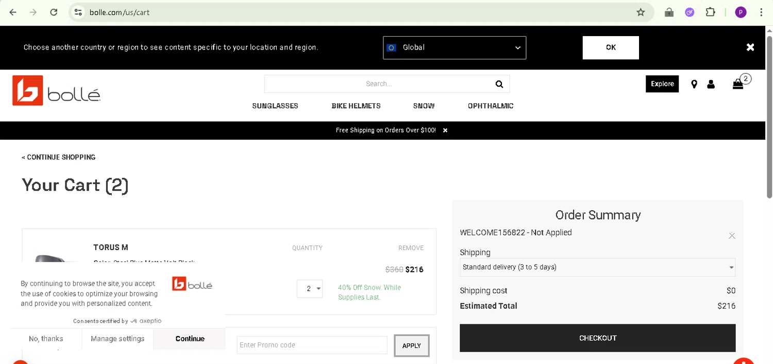Click the Torus M product thumbnail
The image size is (773, 364).
pyautogui.click(x=57, y=259)
